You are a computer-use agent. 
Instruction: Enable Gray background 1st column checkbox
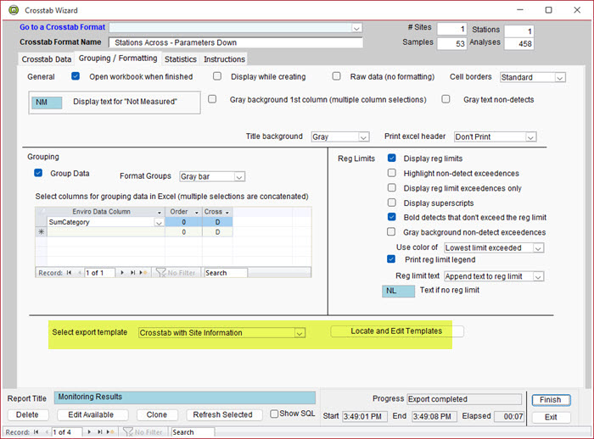[212, 99]
